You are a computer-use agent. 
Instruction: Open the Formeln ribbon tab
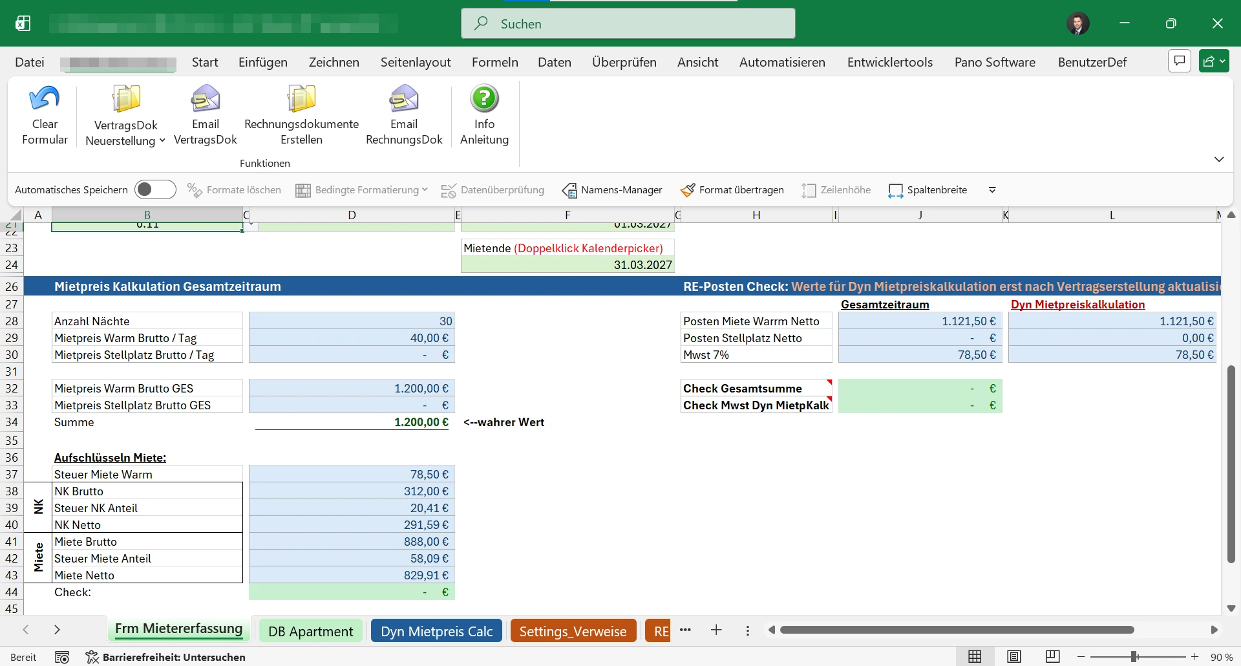(495, 62)
